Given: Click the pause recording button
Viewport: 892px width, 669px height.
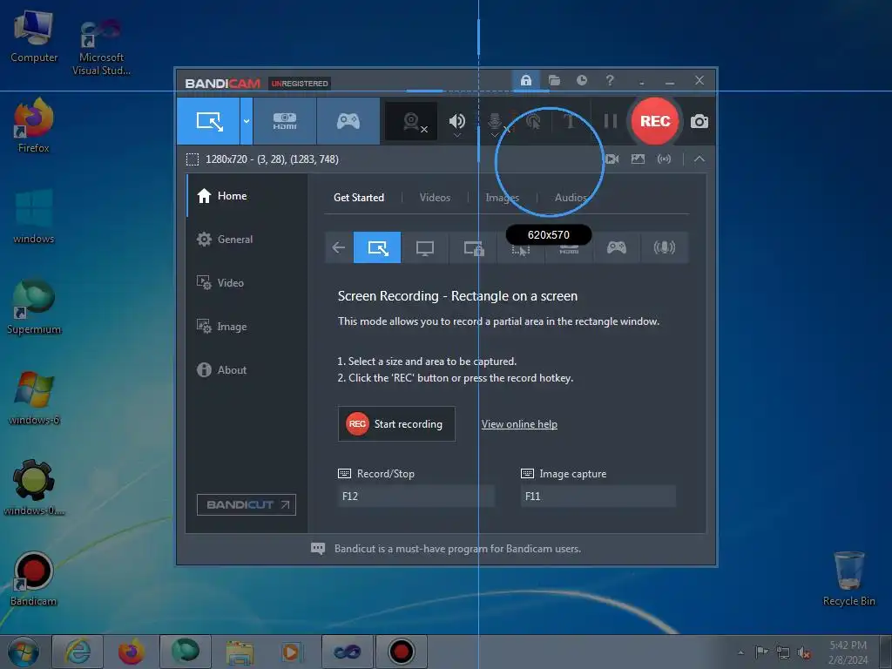Looking at the screenshot, I should (611, 121).
